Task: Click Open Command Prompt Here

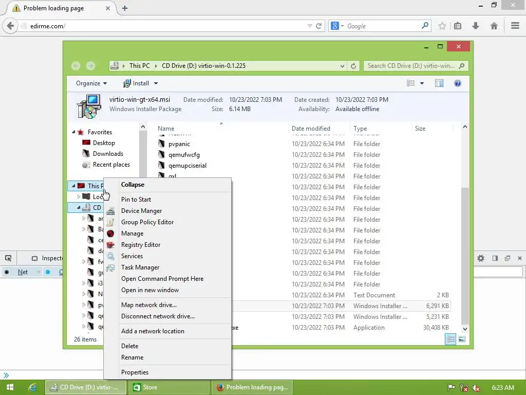Action: tap(162, 279)
